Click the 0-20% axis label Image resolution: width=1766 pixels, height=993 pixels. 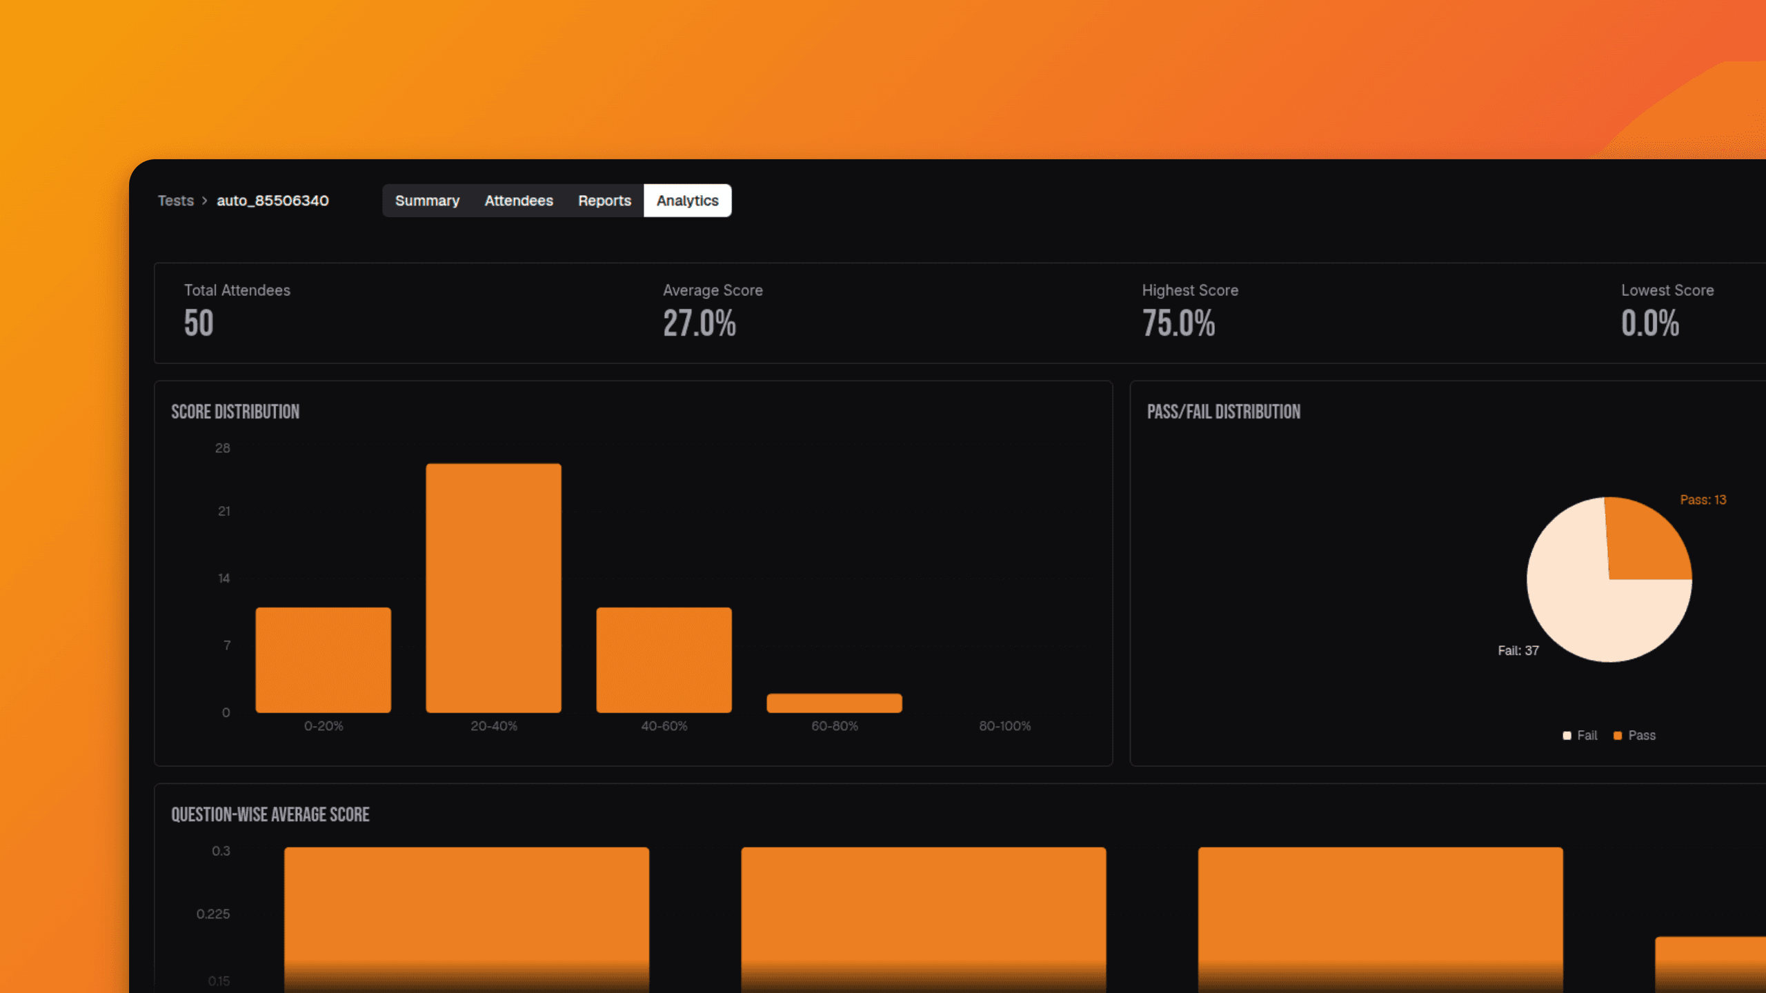(x=324, y=726)
